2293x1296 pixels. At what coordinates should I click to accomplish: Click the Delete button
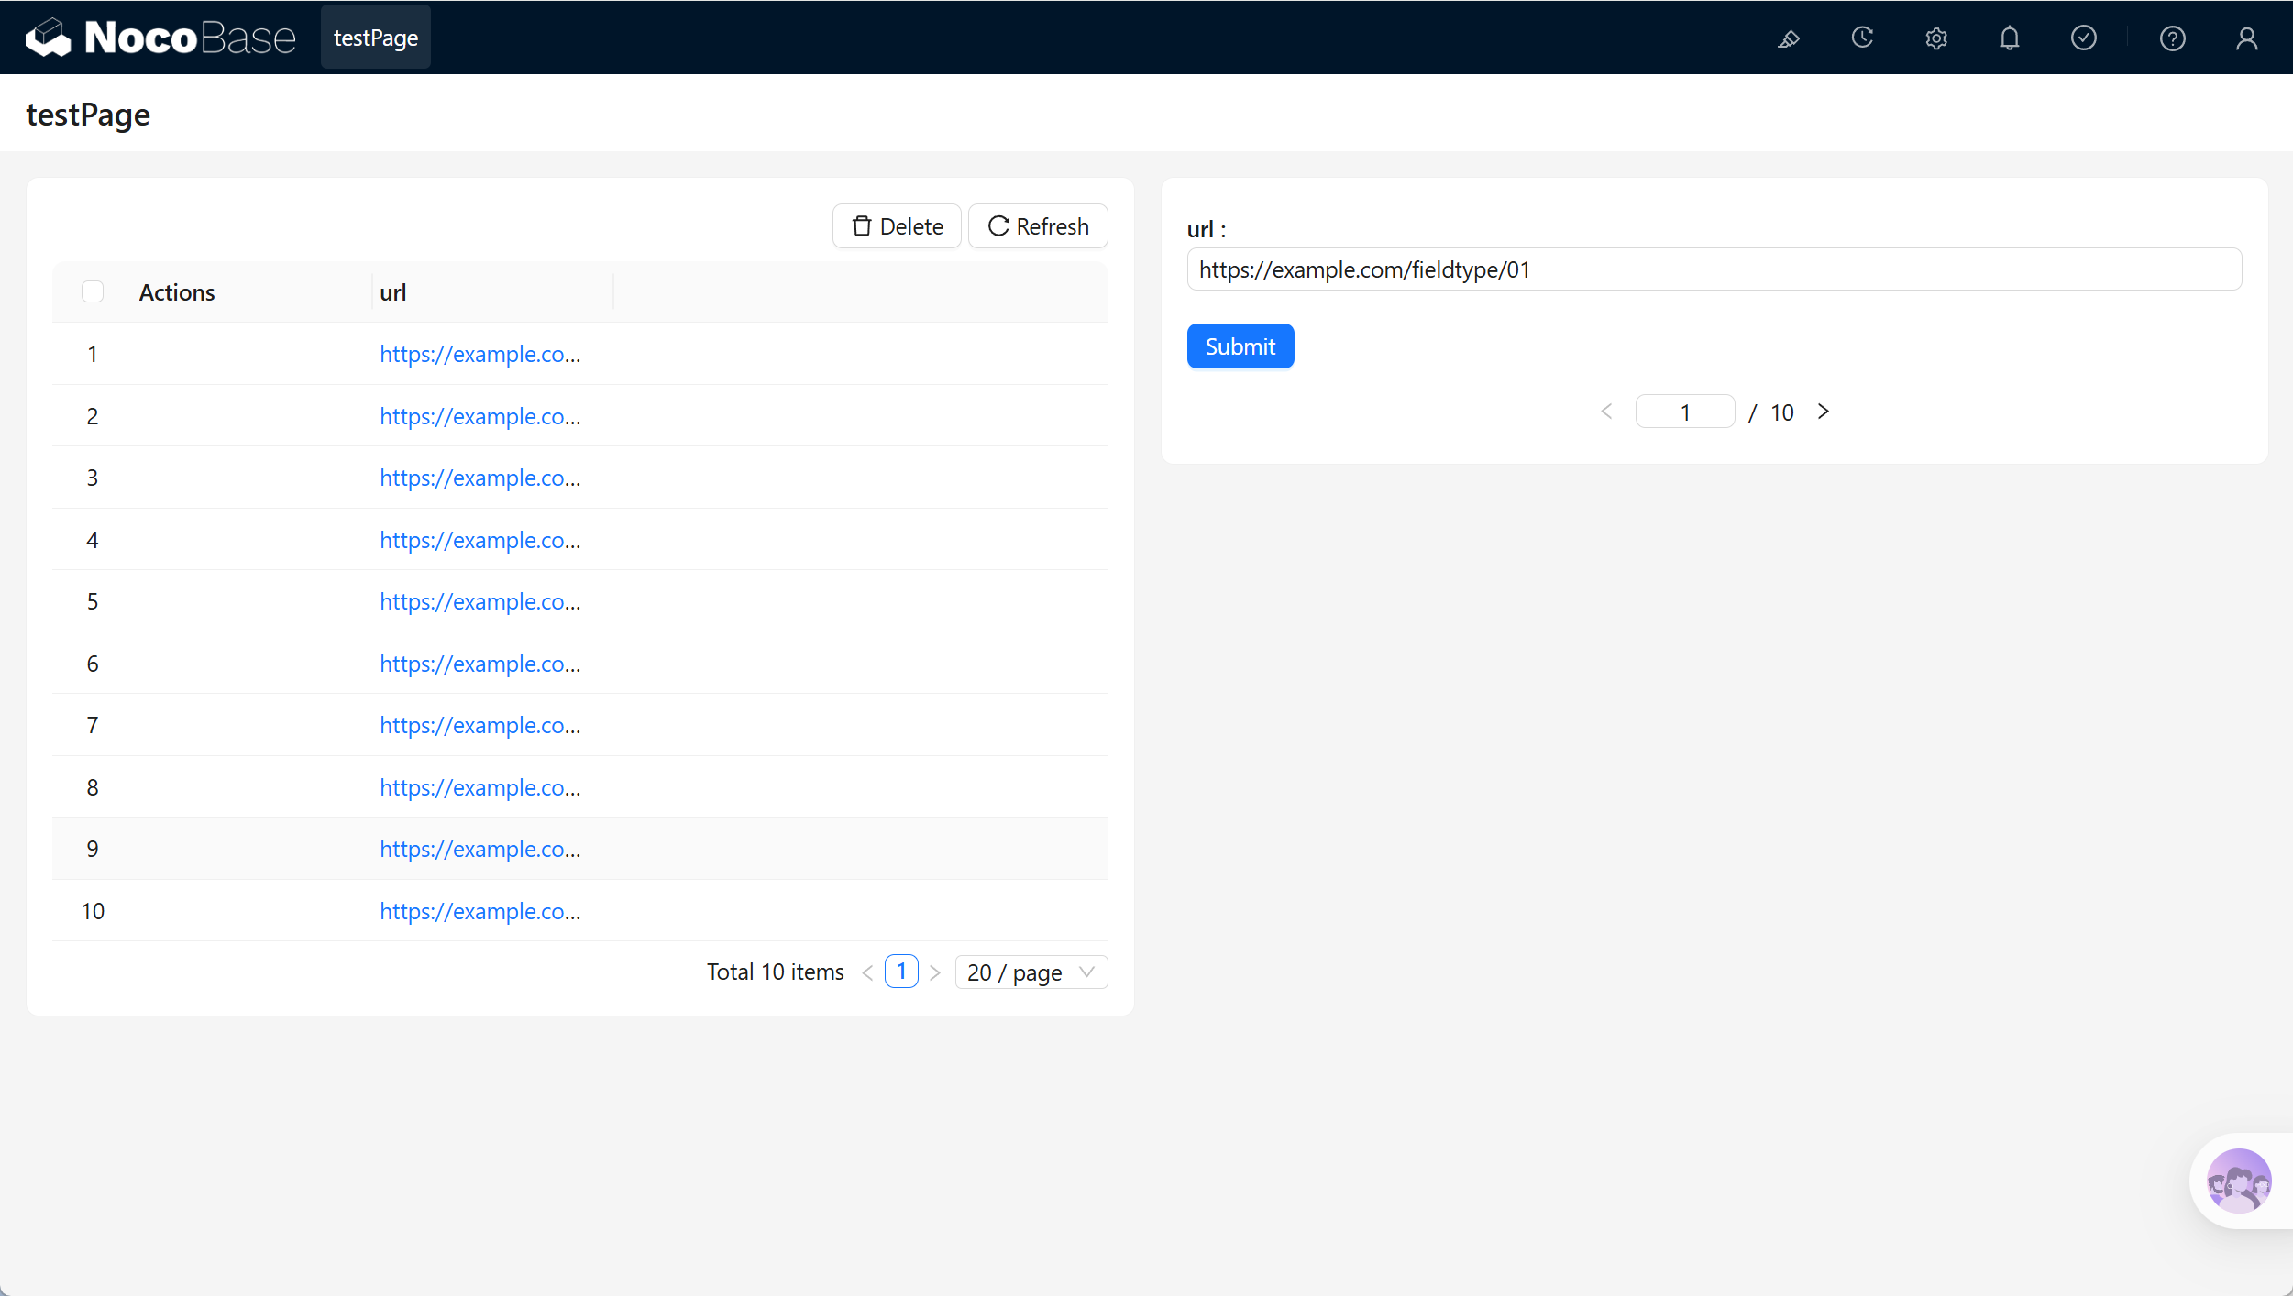pos(897,225)
